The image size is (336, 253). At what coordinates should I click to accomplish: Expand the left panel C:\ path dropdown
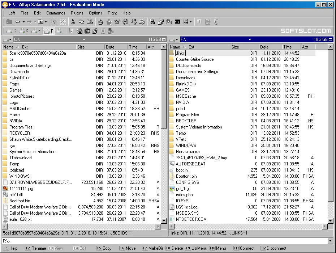(84, 39)
